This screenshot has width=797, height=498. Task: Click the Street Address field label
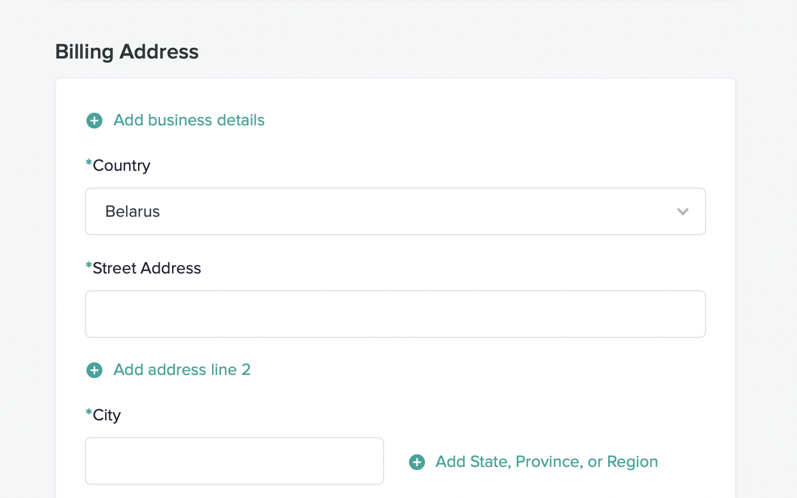click(x=146, y=268)
